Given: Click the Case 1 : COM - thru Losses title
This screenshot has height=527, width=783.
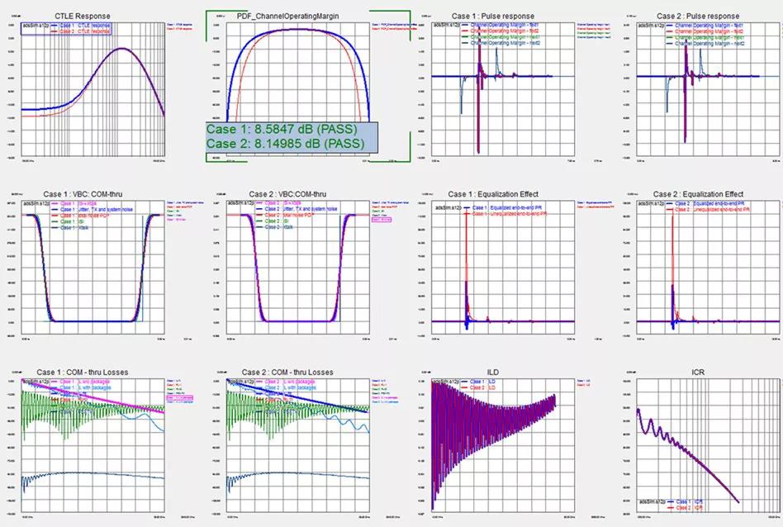Looking at the screenshot, I should 83,373.
